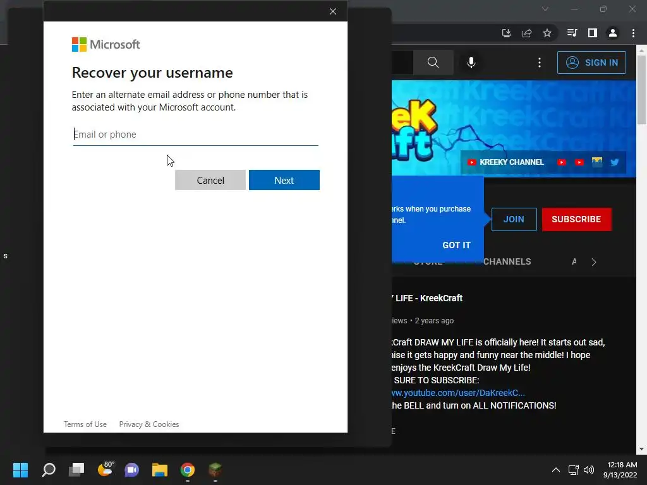The height and width of the screenshot is (485, 647).
Task: Subscribe to the KreekCraft channel
Action: pyautogui.click(x=576, y=219)
